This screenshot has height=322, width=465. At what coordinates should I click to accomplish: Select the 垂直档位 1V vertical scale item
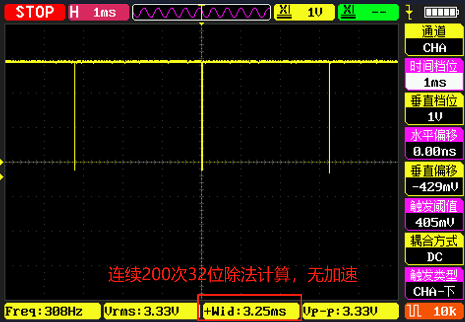point(434,109)
